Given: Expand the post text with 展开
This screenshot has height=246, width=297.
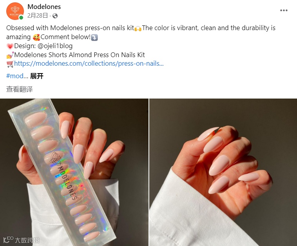Looking at the screenshot, I should 37,76.
